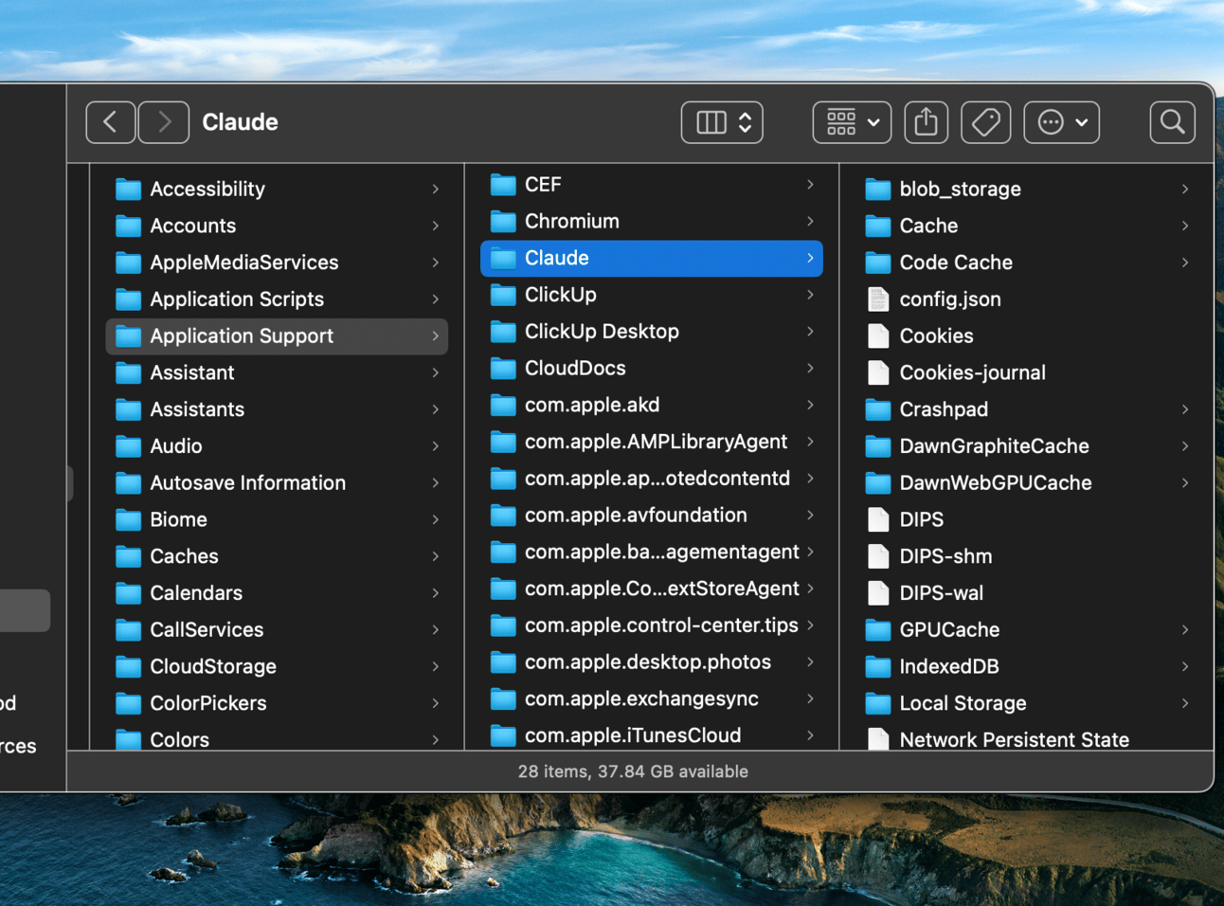The image size is (1224, 906).
Task: Click the Cookies-journal file icon
Action: [878, 373]
